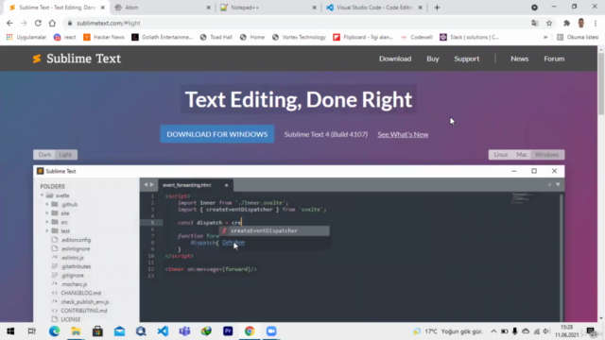Open File Explorer from taskbar
The height and width of the screenshot is (340, 605).
click(76, 331)
